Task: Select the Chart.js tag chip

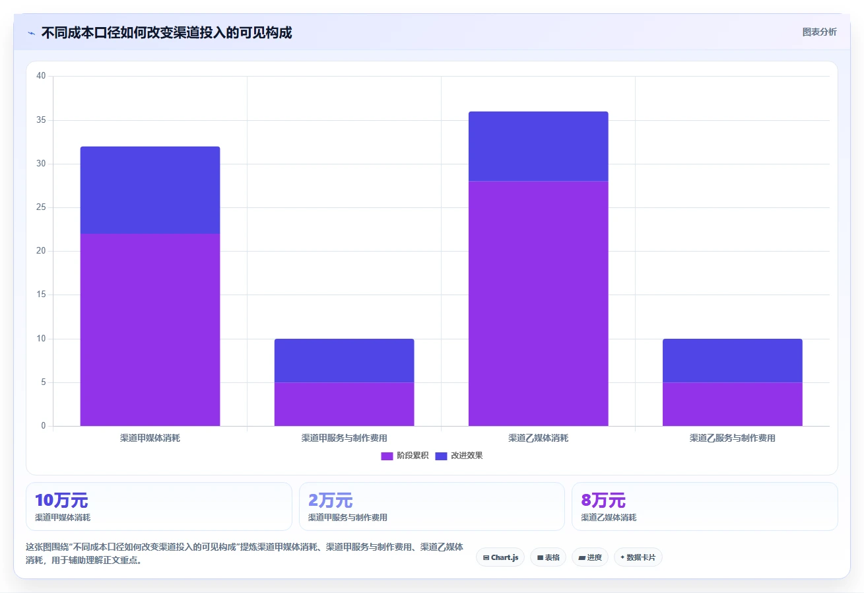Action: pyautogui.click(x=500, y=557)
